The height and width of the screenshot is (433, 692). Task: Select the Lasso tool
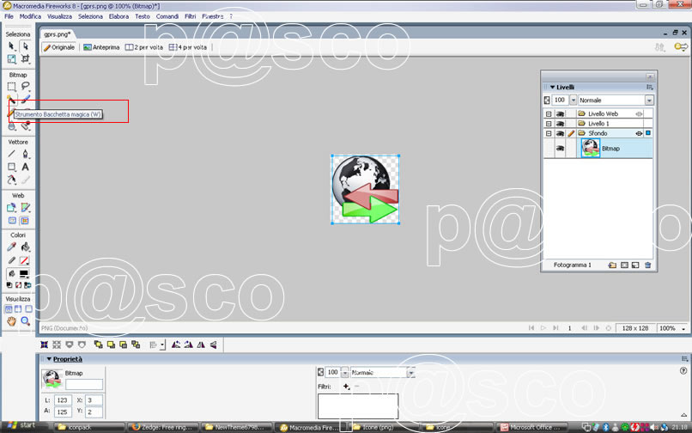[25, 87]
